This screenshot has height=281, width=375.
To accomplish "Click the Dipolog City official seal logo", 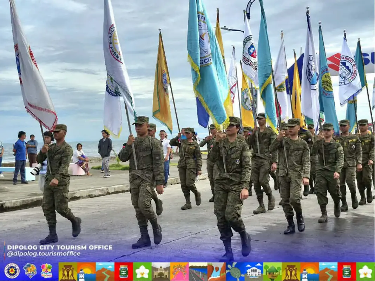I will click(x=12, y=271).
